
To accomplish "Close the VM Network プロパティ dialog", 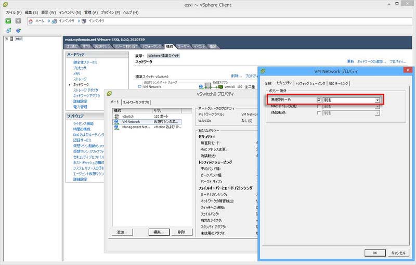I will coord(408,70).
